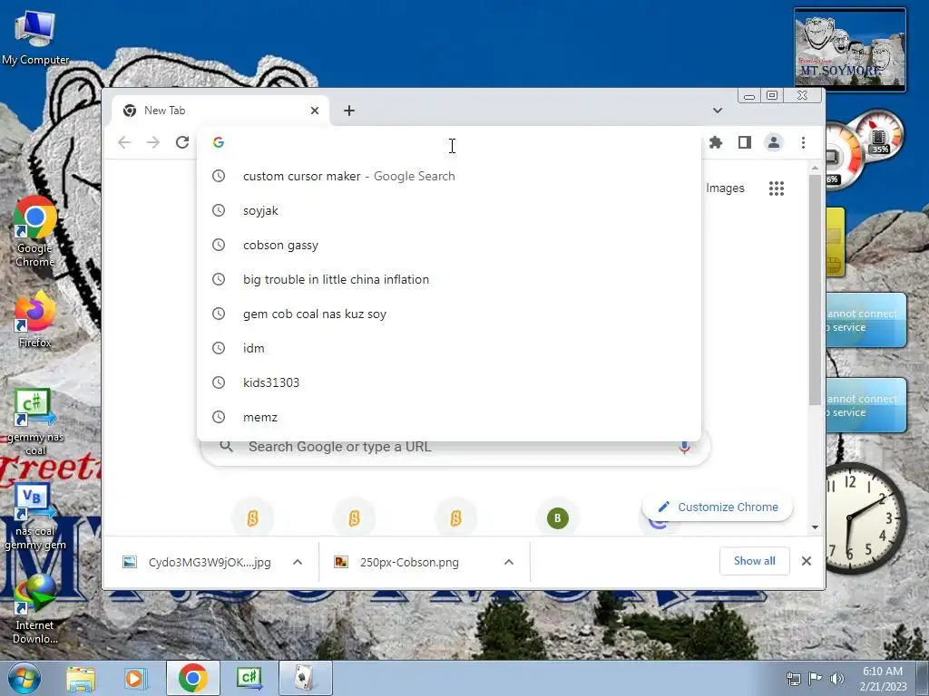Open the Images link
This screenshot has height=696, width=929.
tap(725, 188)
